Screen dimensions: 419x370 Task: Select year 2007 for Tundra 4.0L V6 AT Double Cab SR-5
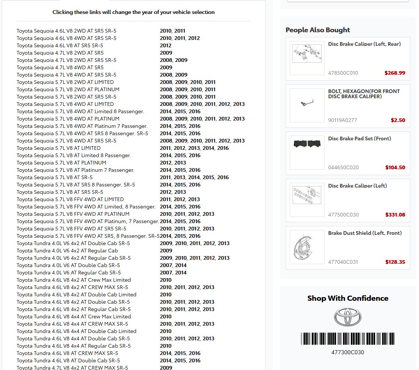pyautogui.click(x=166, y=266)
